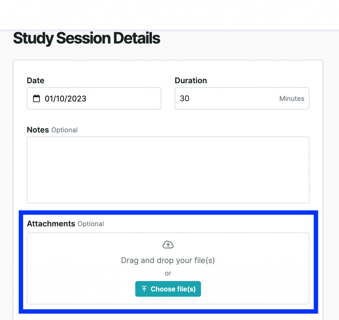Screen dimensions: 339x320
Task: Click the calendar icon in Date field
Action: tap(36, 98)
